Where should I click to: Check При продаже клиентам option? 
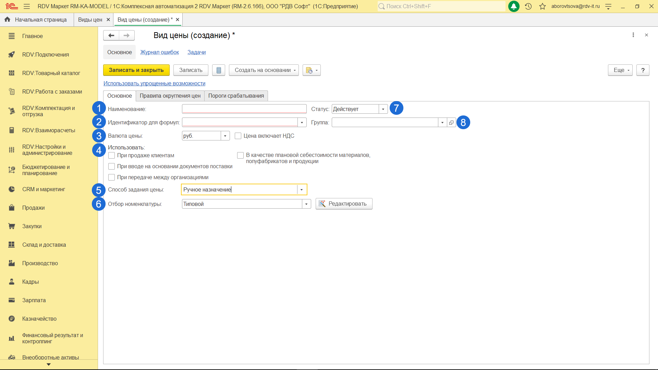click(112, 156)
